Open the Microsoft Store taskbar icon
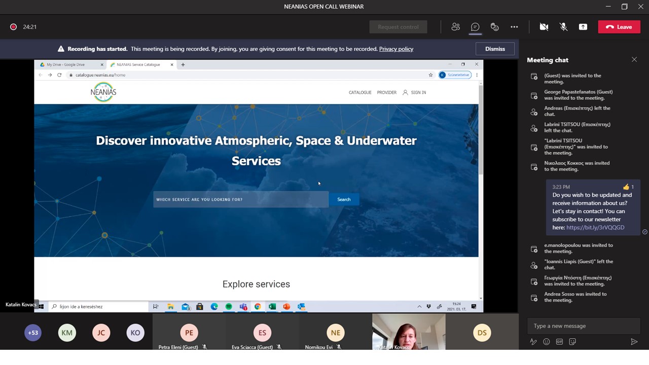This screenshot has height=365, width=649. pos(199,307)
